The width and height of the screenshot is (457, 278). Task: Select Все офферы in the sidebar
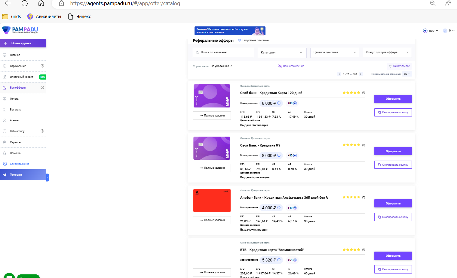coord(18,88)
